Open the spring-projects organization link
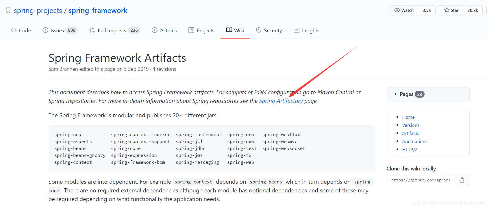 point(38,11)
